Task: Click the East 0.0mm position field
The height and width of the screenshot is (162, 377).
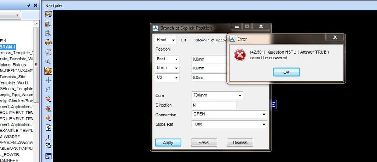Action: [x=209, y=59]
